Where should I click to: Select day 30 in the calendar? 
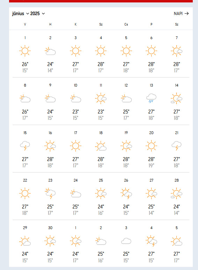coord(50,228)
